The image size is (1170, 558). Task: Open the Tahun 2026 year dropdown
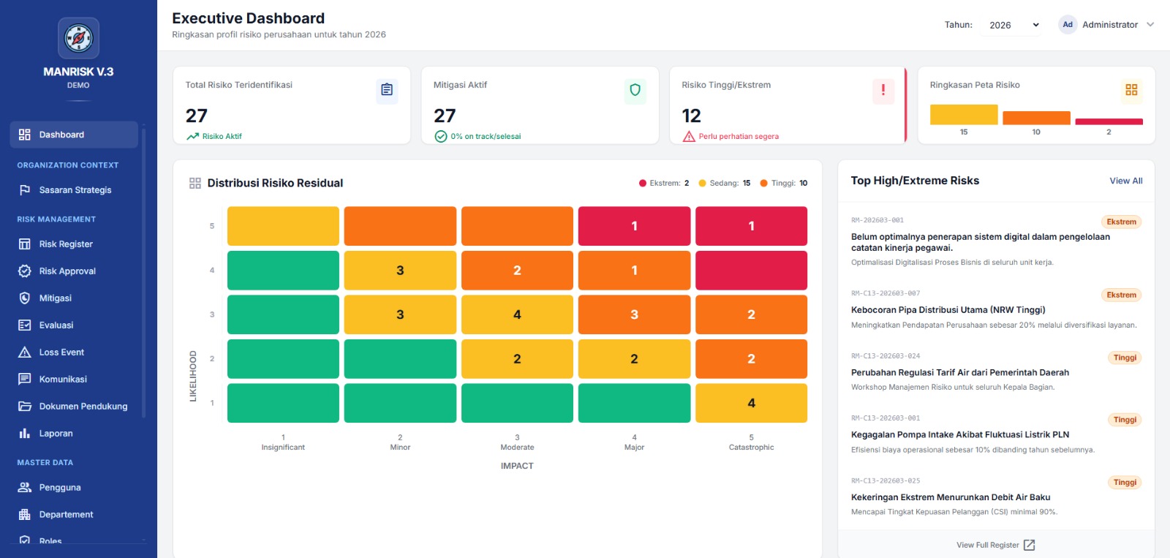[1013, 25]
